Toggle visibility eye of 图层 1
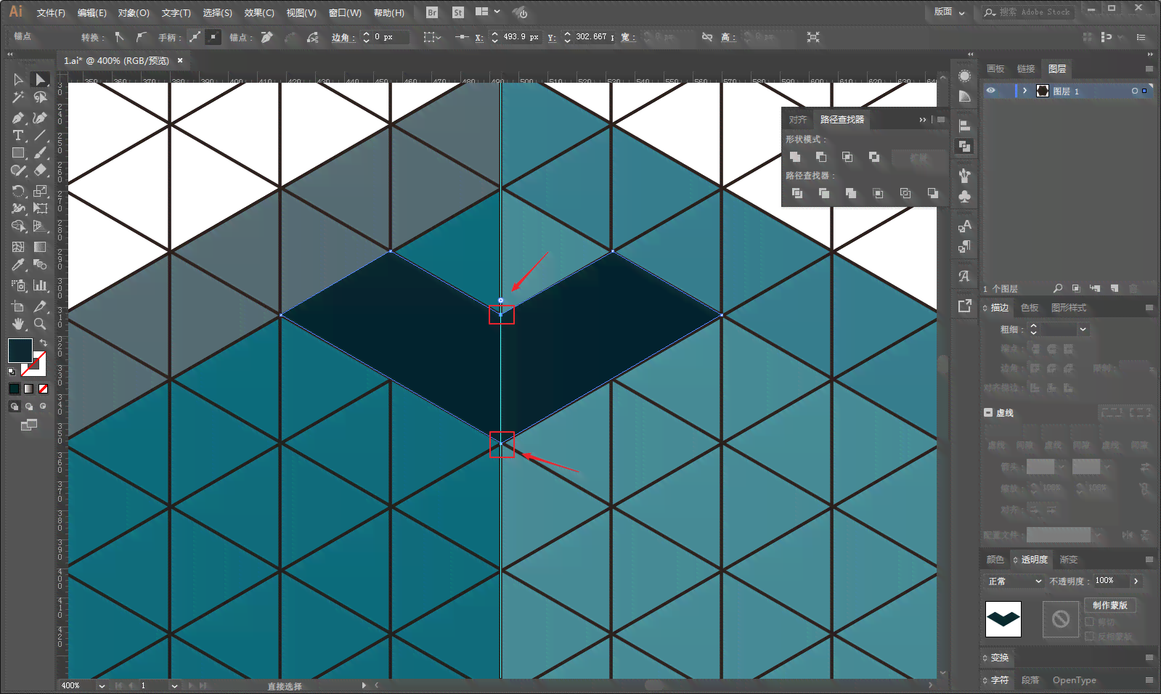This screenshot has height=694, width=1161. pyautogui.click(x=991, y=91)
